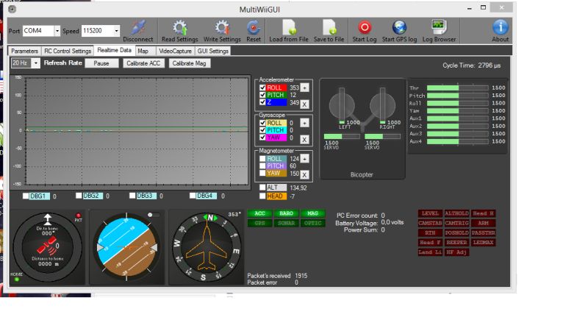This screenshot has height=331, width=588.
Task: Click the plus button in Accelerometer group
Action: [304, 88]
